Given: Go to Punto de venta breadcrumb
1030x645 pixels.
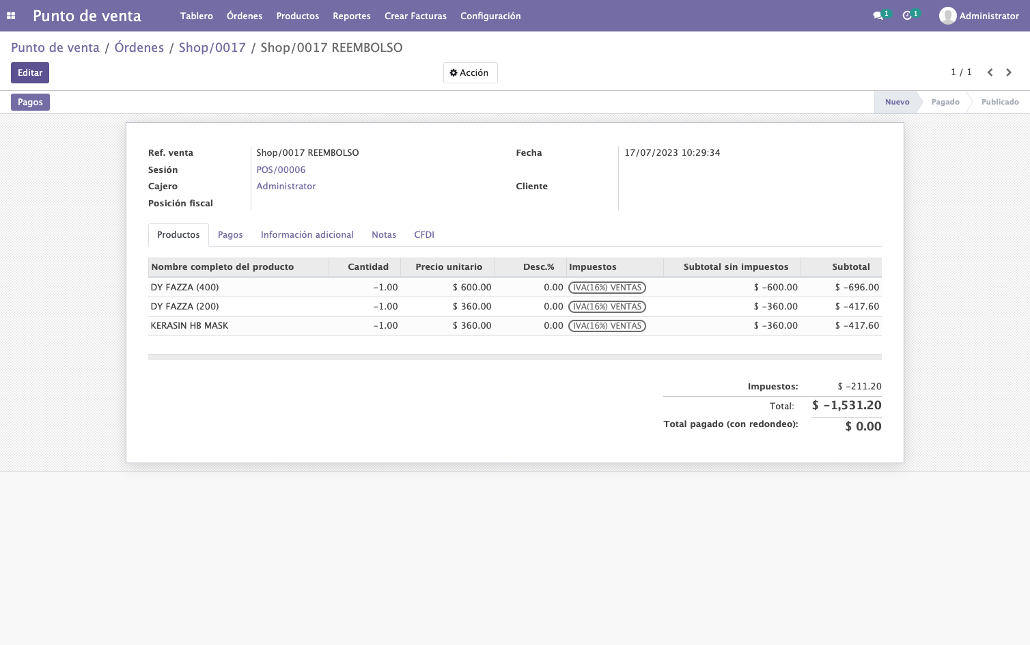Looking at the screenshot, I should click(55, 47).
